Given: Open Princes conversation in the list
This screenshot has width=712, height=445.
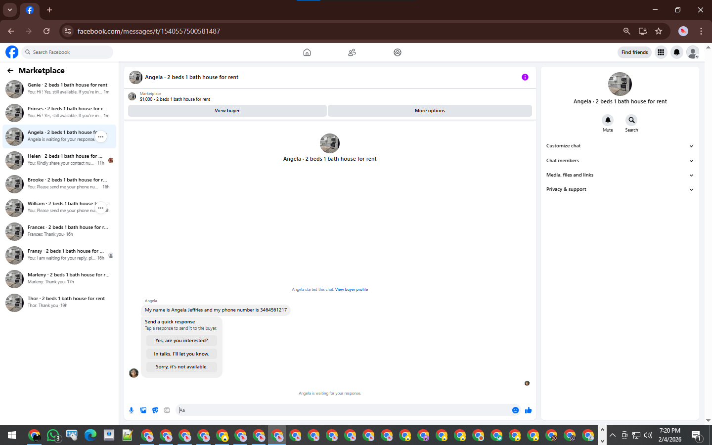Looking at the screenshot, I should click(59, 113).
